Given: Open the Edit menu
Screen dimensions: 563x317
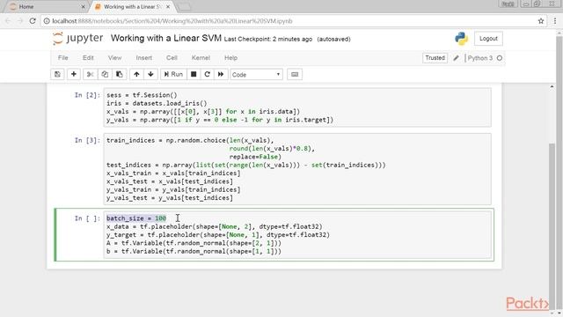Looking at the screenshot, I should (x=88, y=58).
